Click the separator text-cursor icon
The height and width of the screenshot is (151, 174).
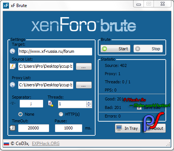[13, 103]
